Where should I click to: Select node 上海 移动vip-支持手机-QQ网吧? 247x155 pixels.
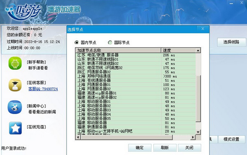coord(136,131)
